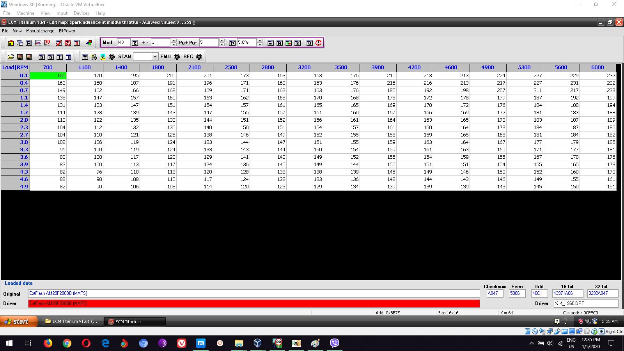This screenshot has width=624, height=351.
Task: Open the VirtualBox Machine menu
Action: (25, 13)
